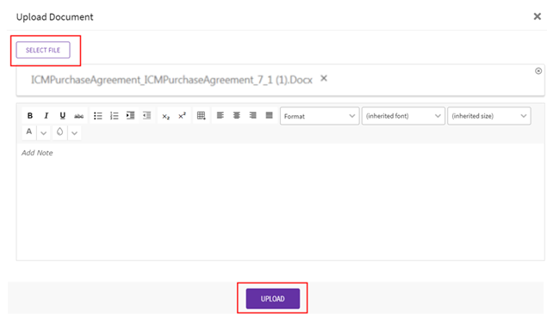547x317 pixels.
Task: Insert a table into the note
Action: (202, 115)
